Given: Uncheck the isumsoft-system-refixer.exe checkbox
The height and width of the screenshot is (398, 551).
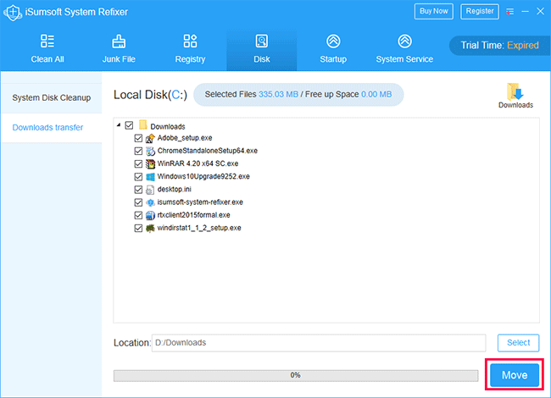Looking at the screenshot, I should 138,202.
